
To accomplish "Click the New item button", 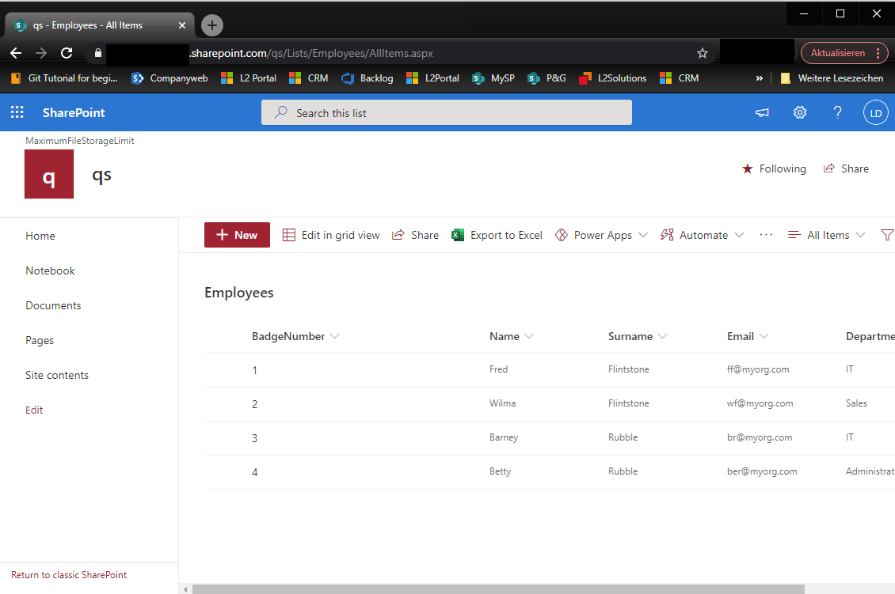I will pyautogui.click(x=237, y=235).
